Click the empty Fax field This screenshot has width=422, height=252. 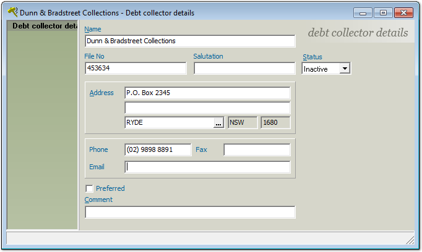[x=256, y=150]
